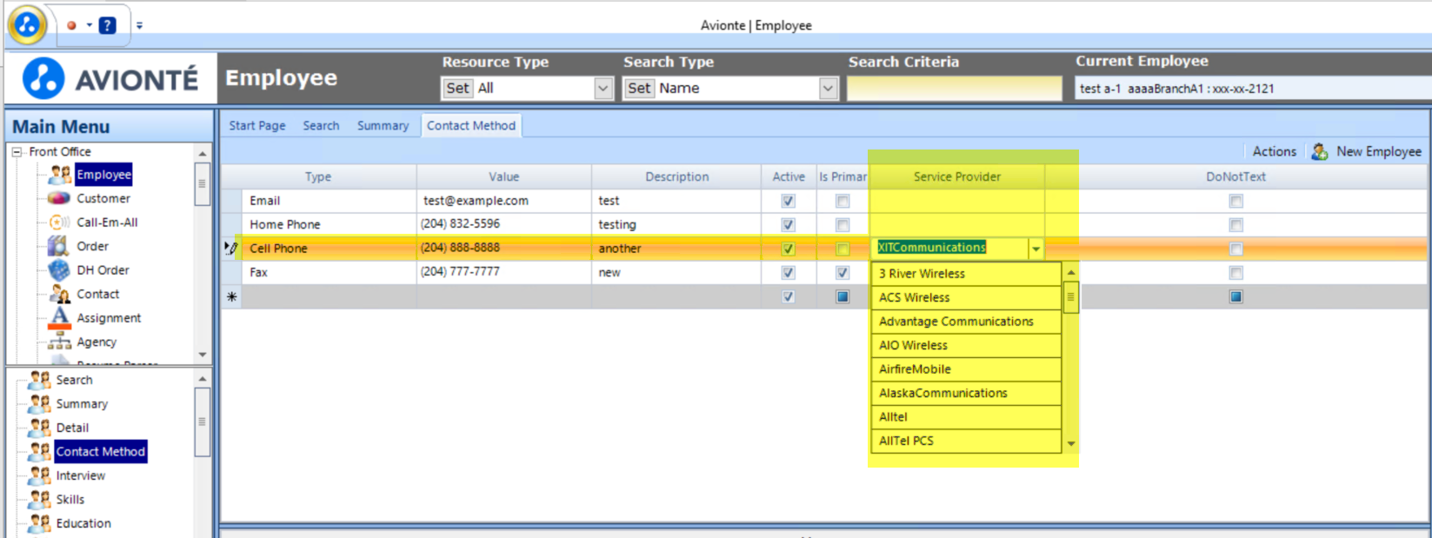Click the test@example.com value cell

(504, 201)
